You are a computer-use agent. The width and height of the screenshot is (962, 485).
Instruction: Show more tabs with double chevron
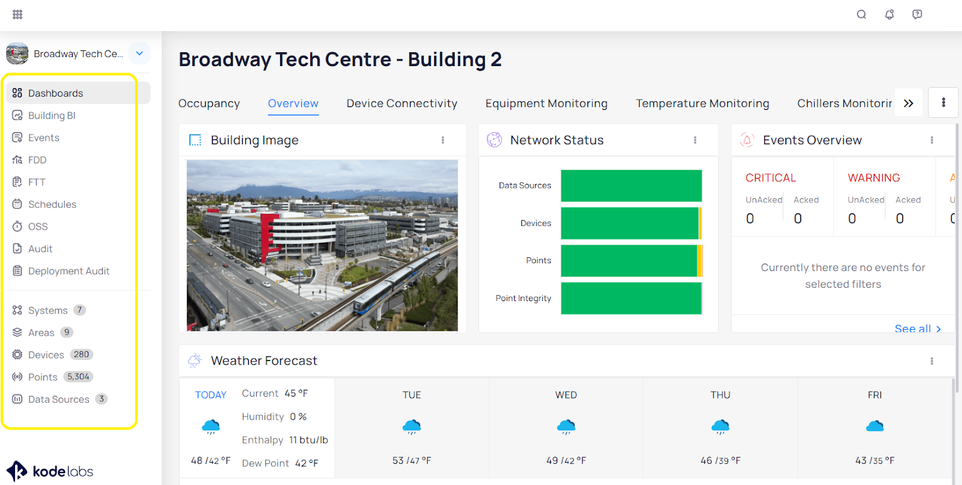pyautogui.click(x=908, y=103)
